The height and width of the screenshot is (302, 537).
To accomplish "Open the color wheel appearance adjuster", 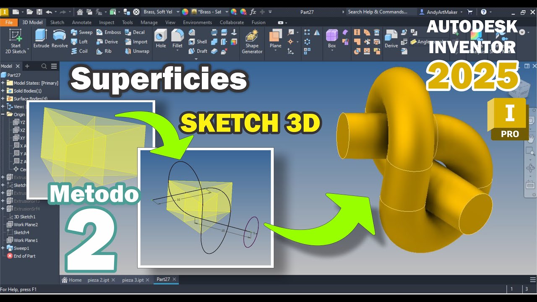I will 234,12.
